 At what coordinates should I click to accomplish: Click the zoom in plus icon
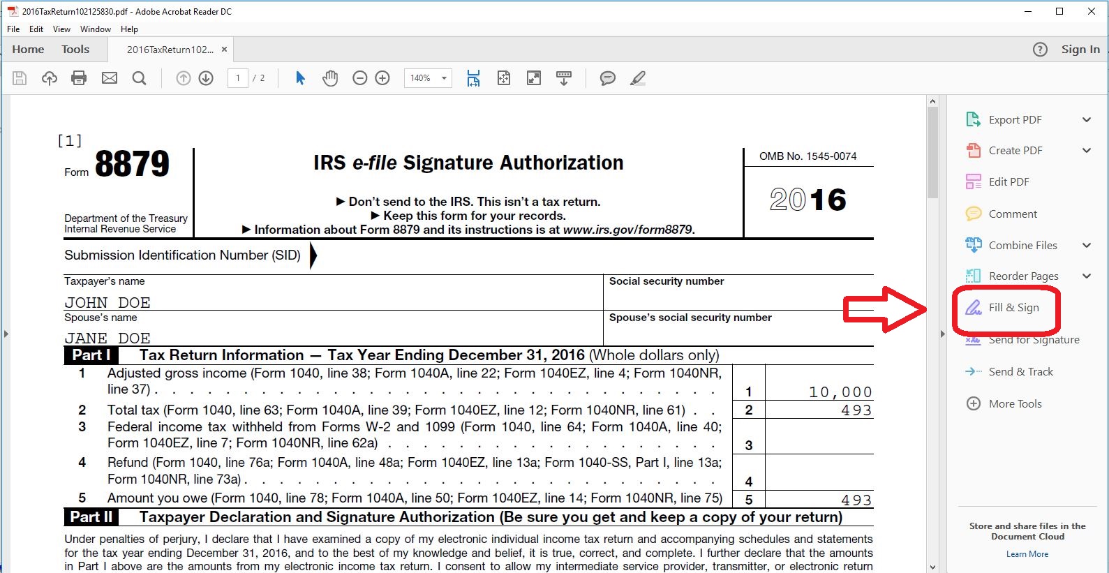click(382, 78)
